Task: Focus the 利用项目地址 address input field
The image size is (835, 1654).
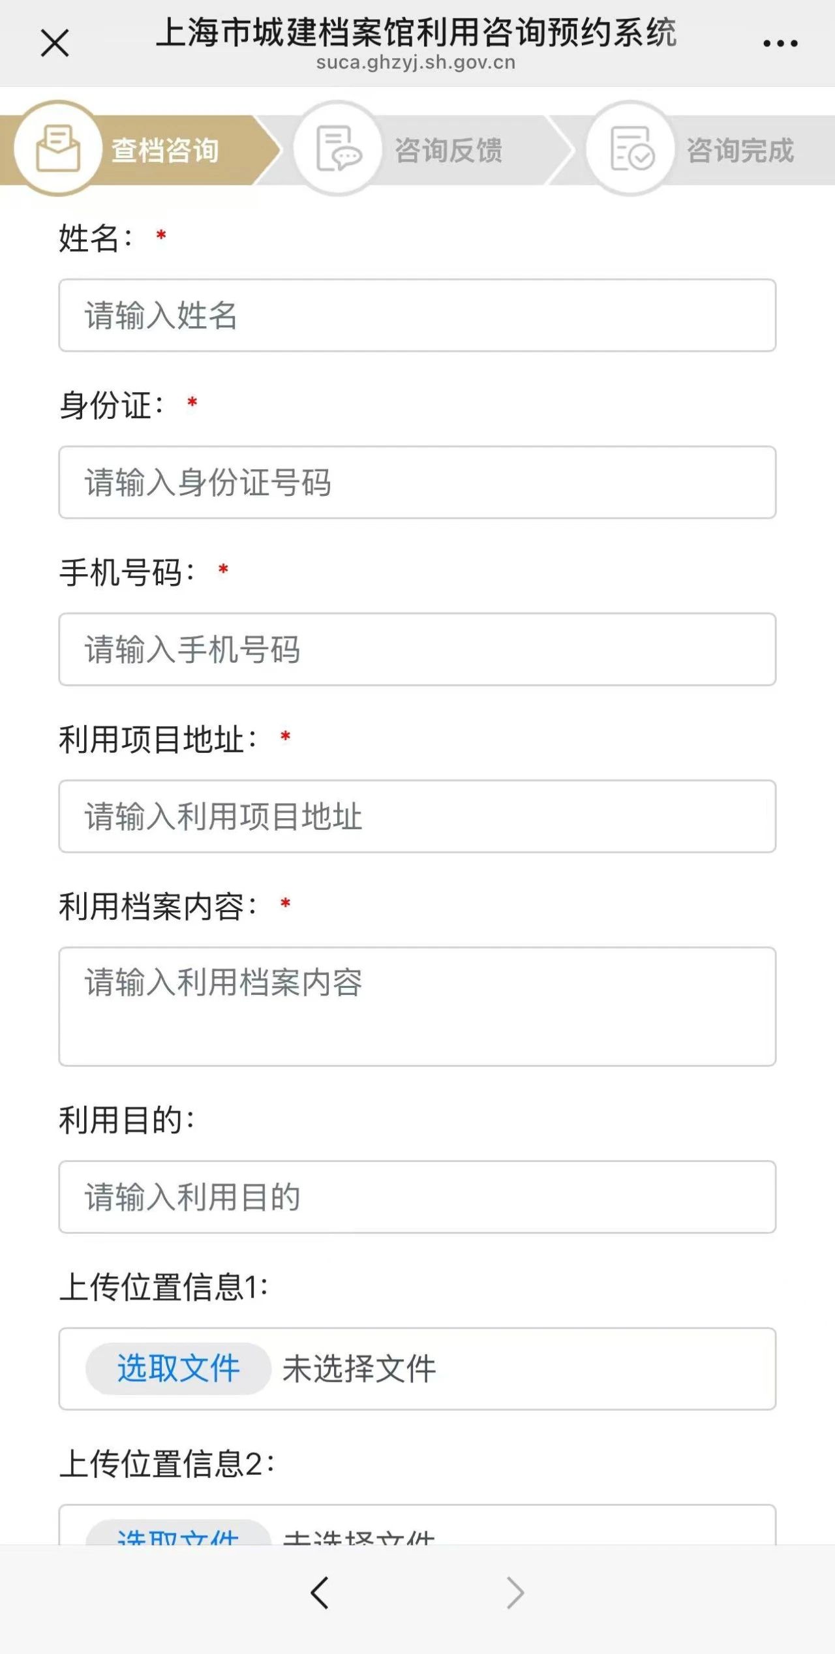Action: 417,817
